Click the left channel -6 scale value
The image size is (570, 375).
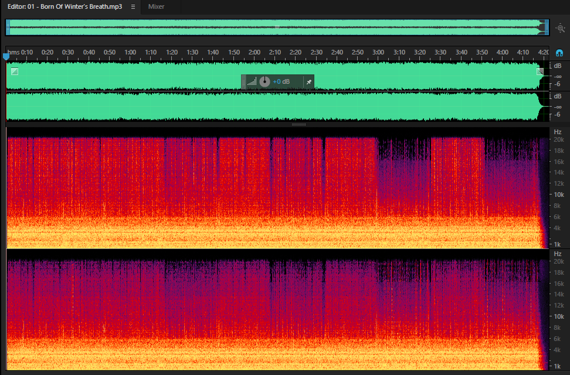tap(557, 84)
